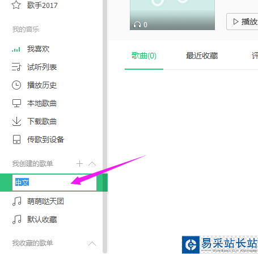Screen dimensions: 258x254
Task: Open 本地歌曲 local songs
Action: click(42, 103)
